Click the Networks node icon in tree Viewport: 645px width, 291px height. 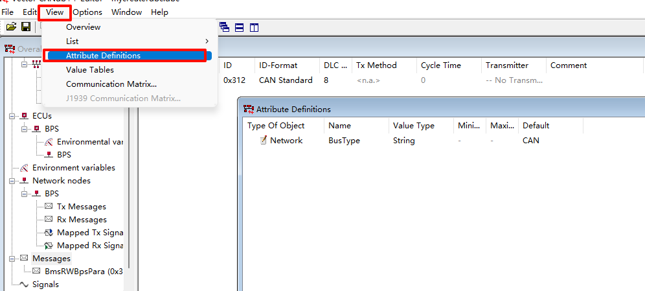37,64
